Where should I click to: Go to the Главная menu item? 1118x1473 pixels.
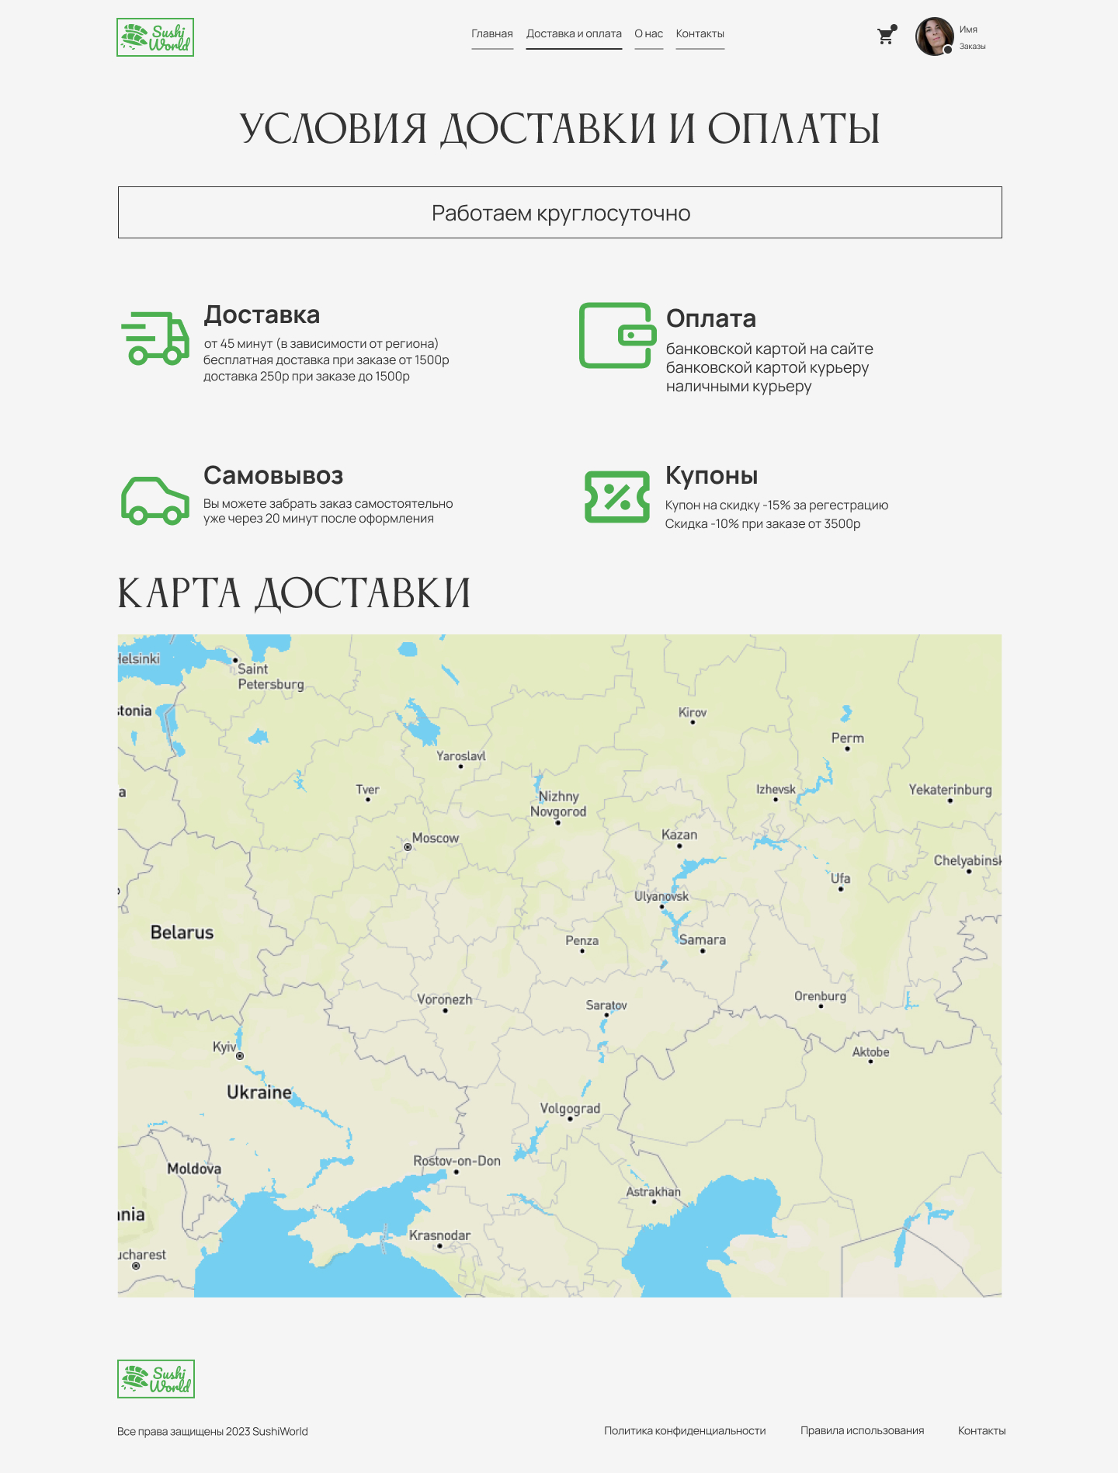(492, 33)
